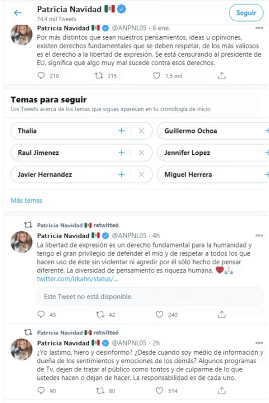This screenshot has height=403, width=269.
Task: Follow the Raul Jimenez topic
Action: point(122,153)
